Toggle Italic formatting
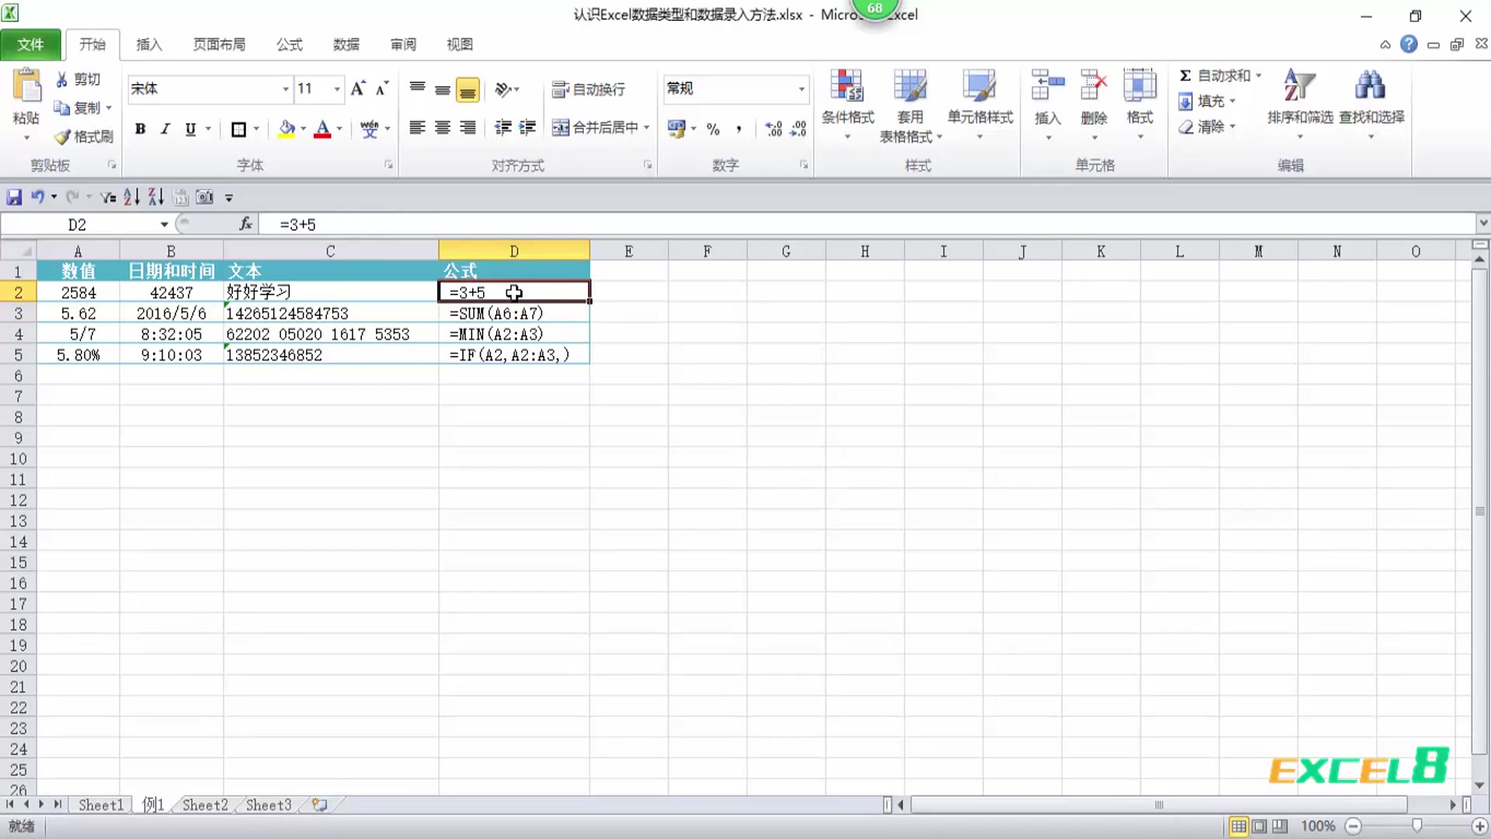Screen dimensions: 1491x839 [x=165, y=129]
